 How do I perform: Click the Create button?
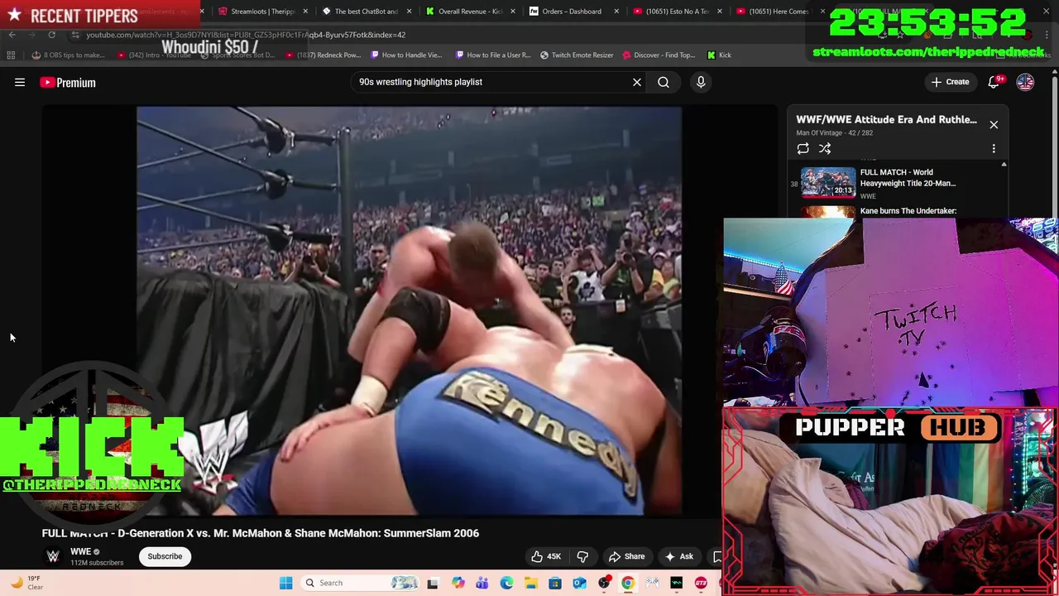pos(950,82)
